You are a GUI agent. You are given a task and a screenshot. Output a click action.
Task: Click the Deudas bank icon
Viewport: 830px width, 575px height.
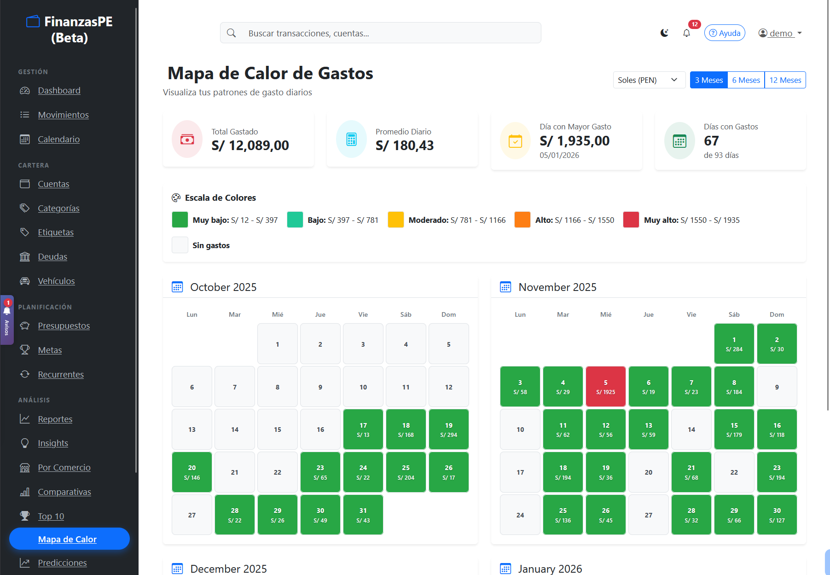coord(25,256)
